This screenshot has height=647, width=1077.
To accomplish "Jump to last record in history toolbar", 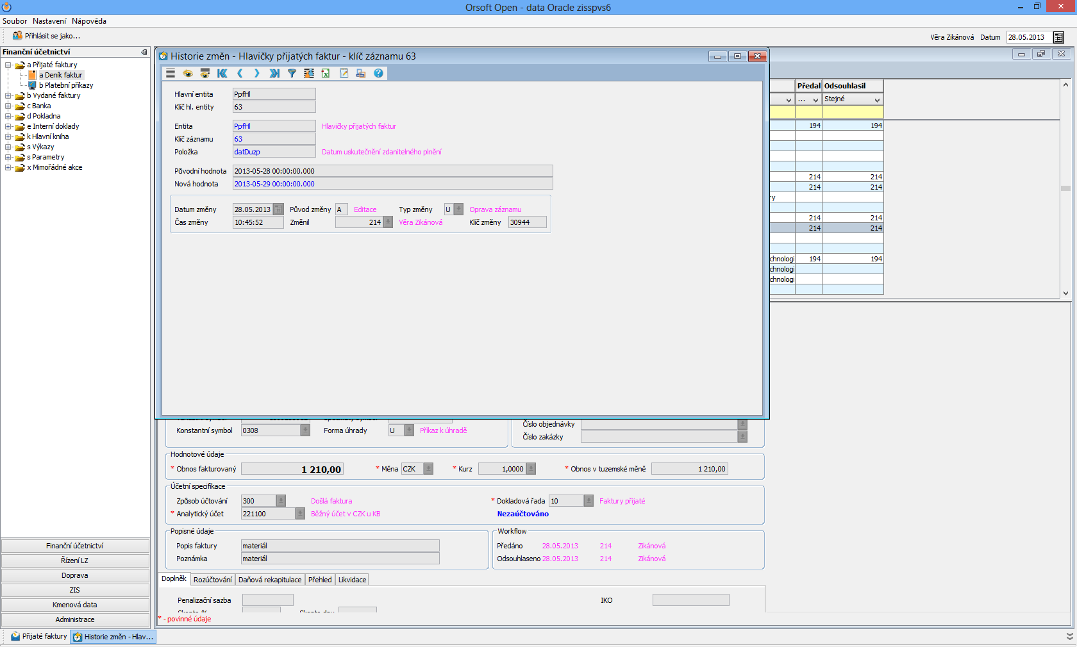I will pos(274,74).
